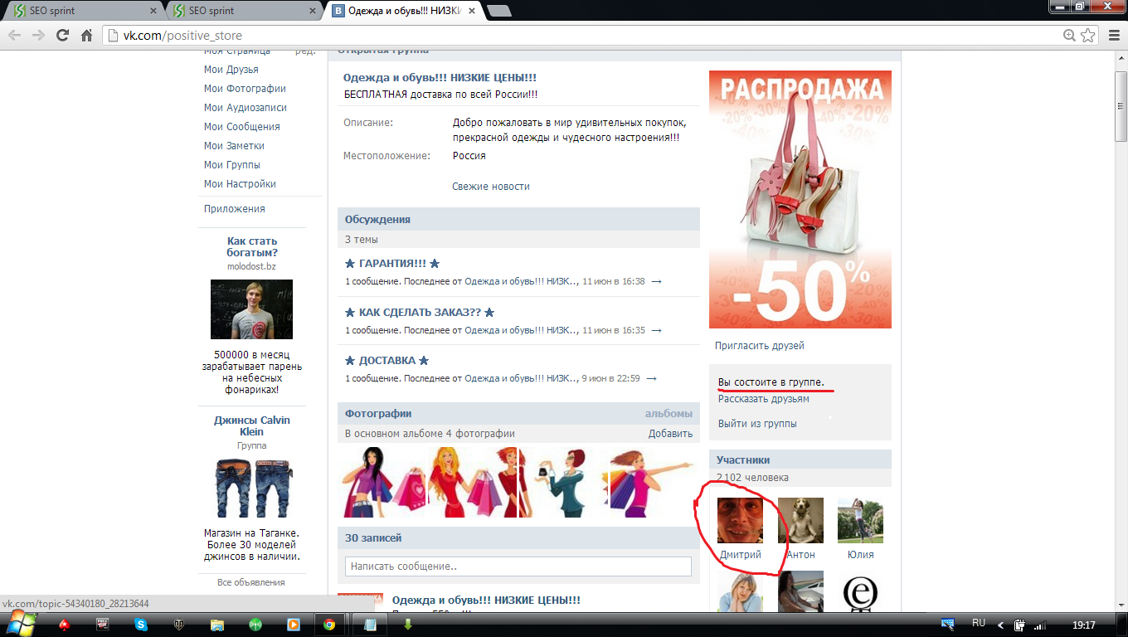Click the Chrome icon in the taskbar
Screen dimensions: 1128x637
click(329, 625)
